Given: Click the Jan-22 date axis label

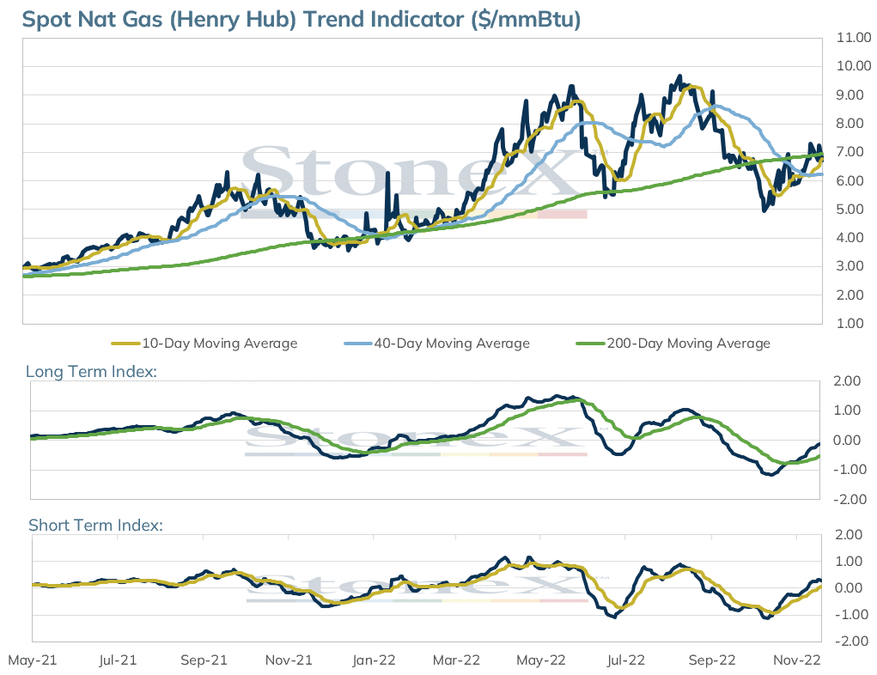Looking at the screenshot, I should (374, 660).
